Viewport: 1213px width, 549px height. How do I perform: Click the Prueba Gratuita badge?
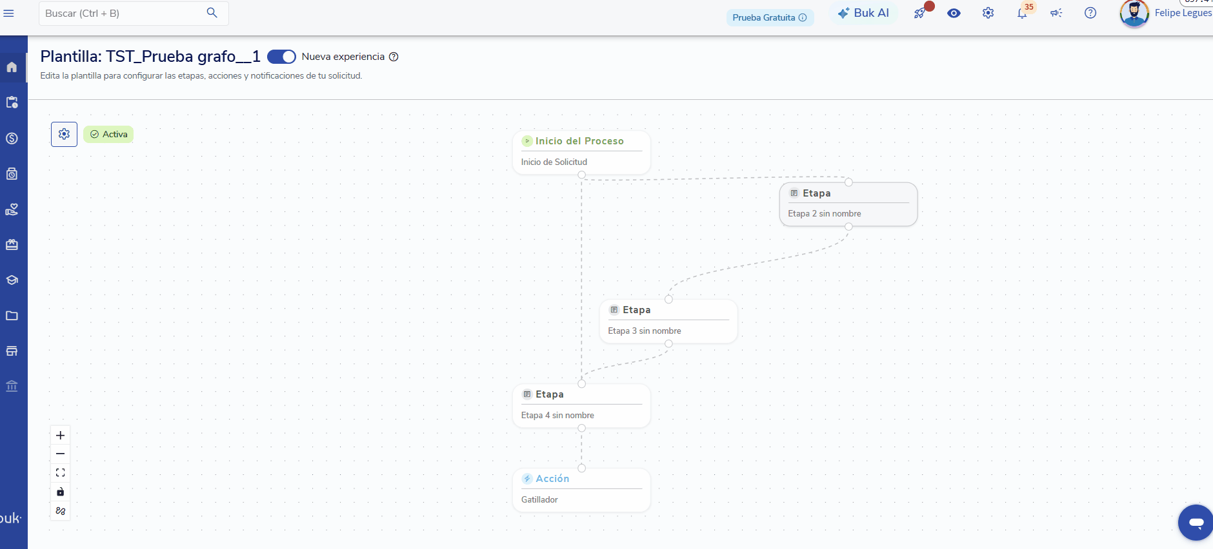770,17
